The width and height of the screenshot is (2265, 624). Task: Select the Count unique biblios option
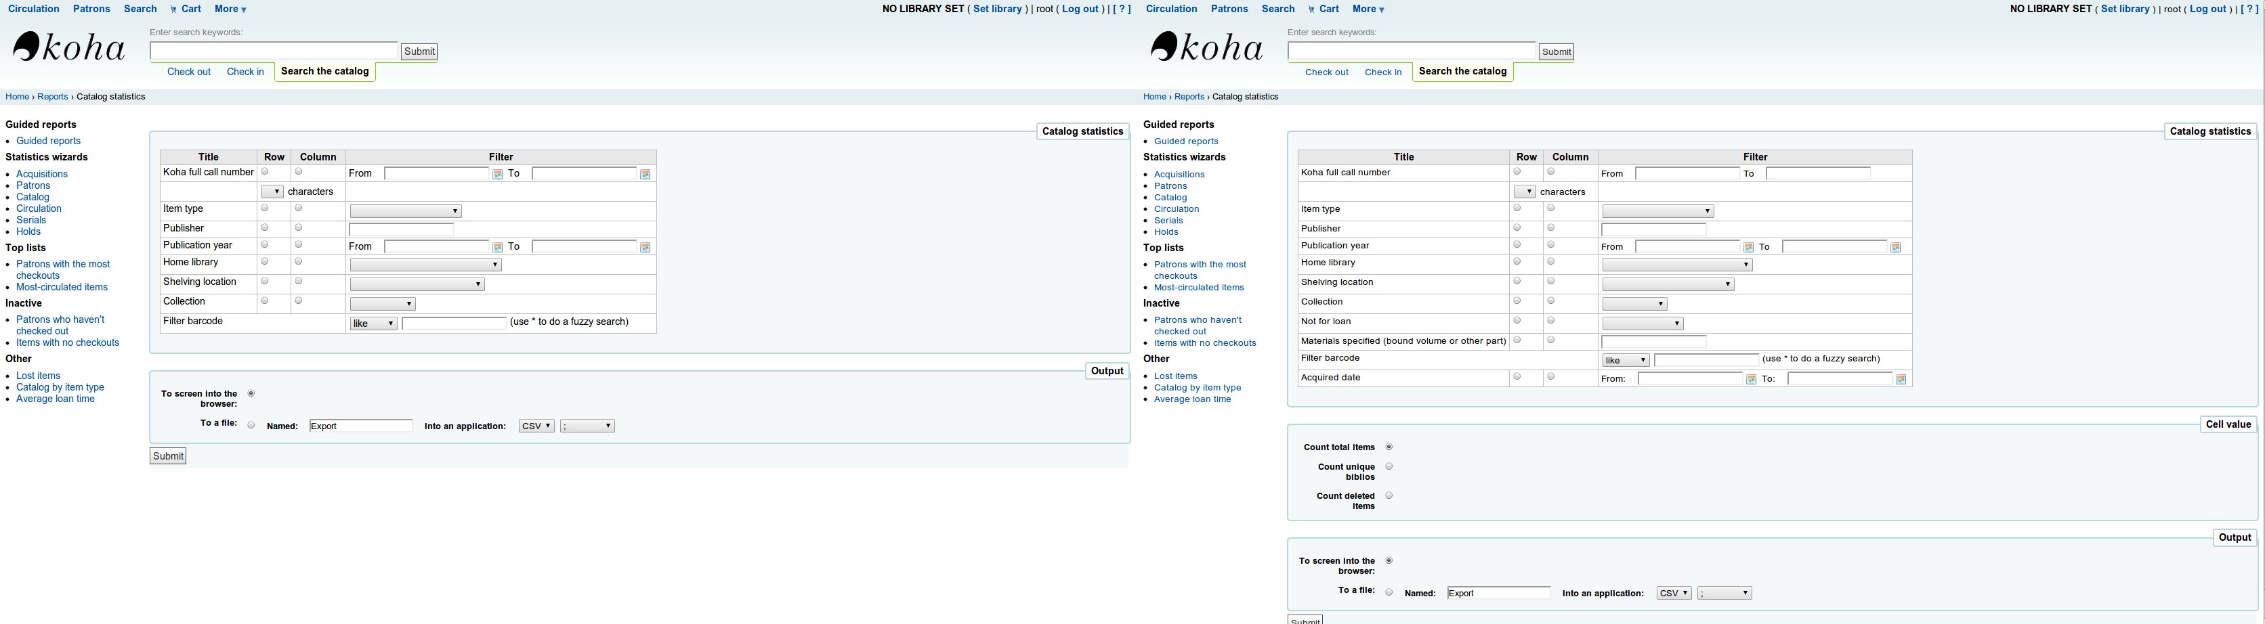[1389, 467]
